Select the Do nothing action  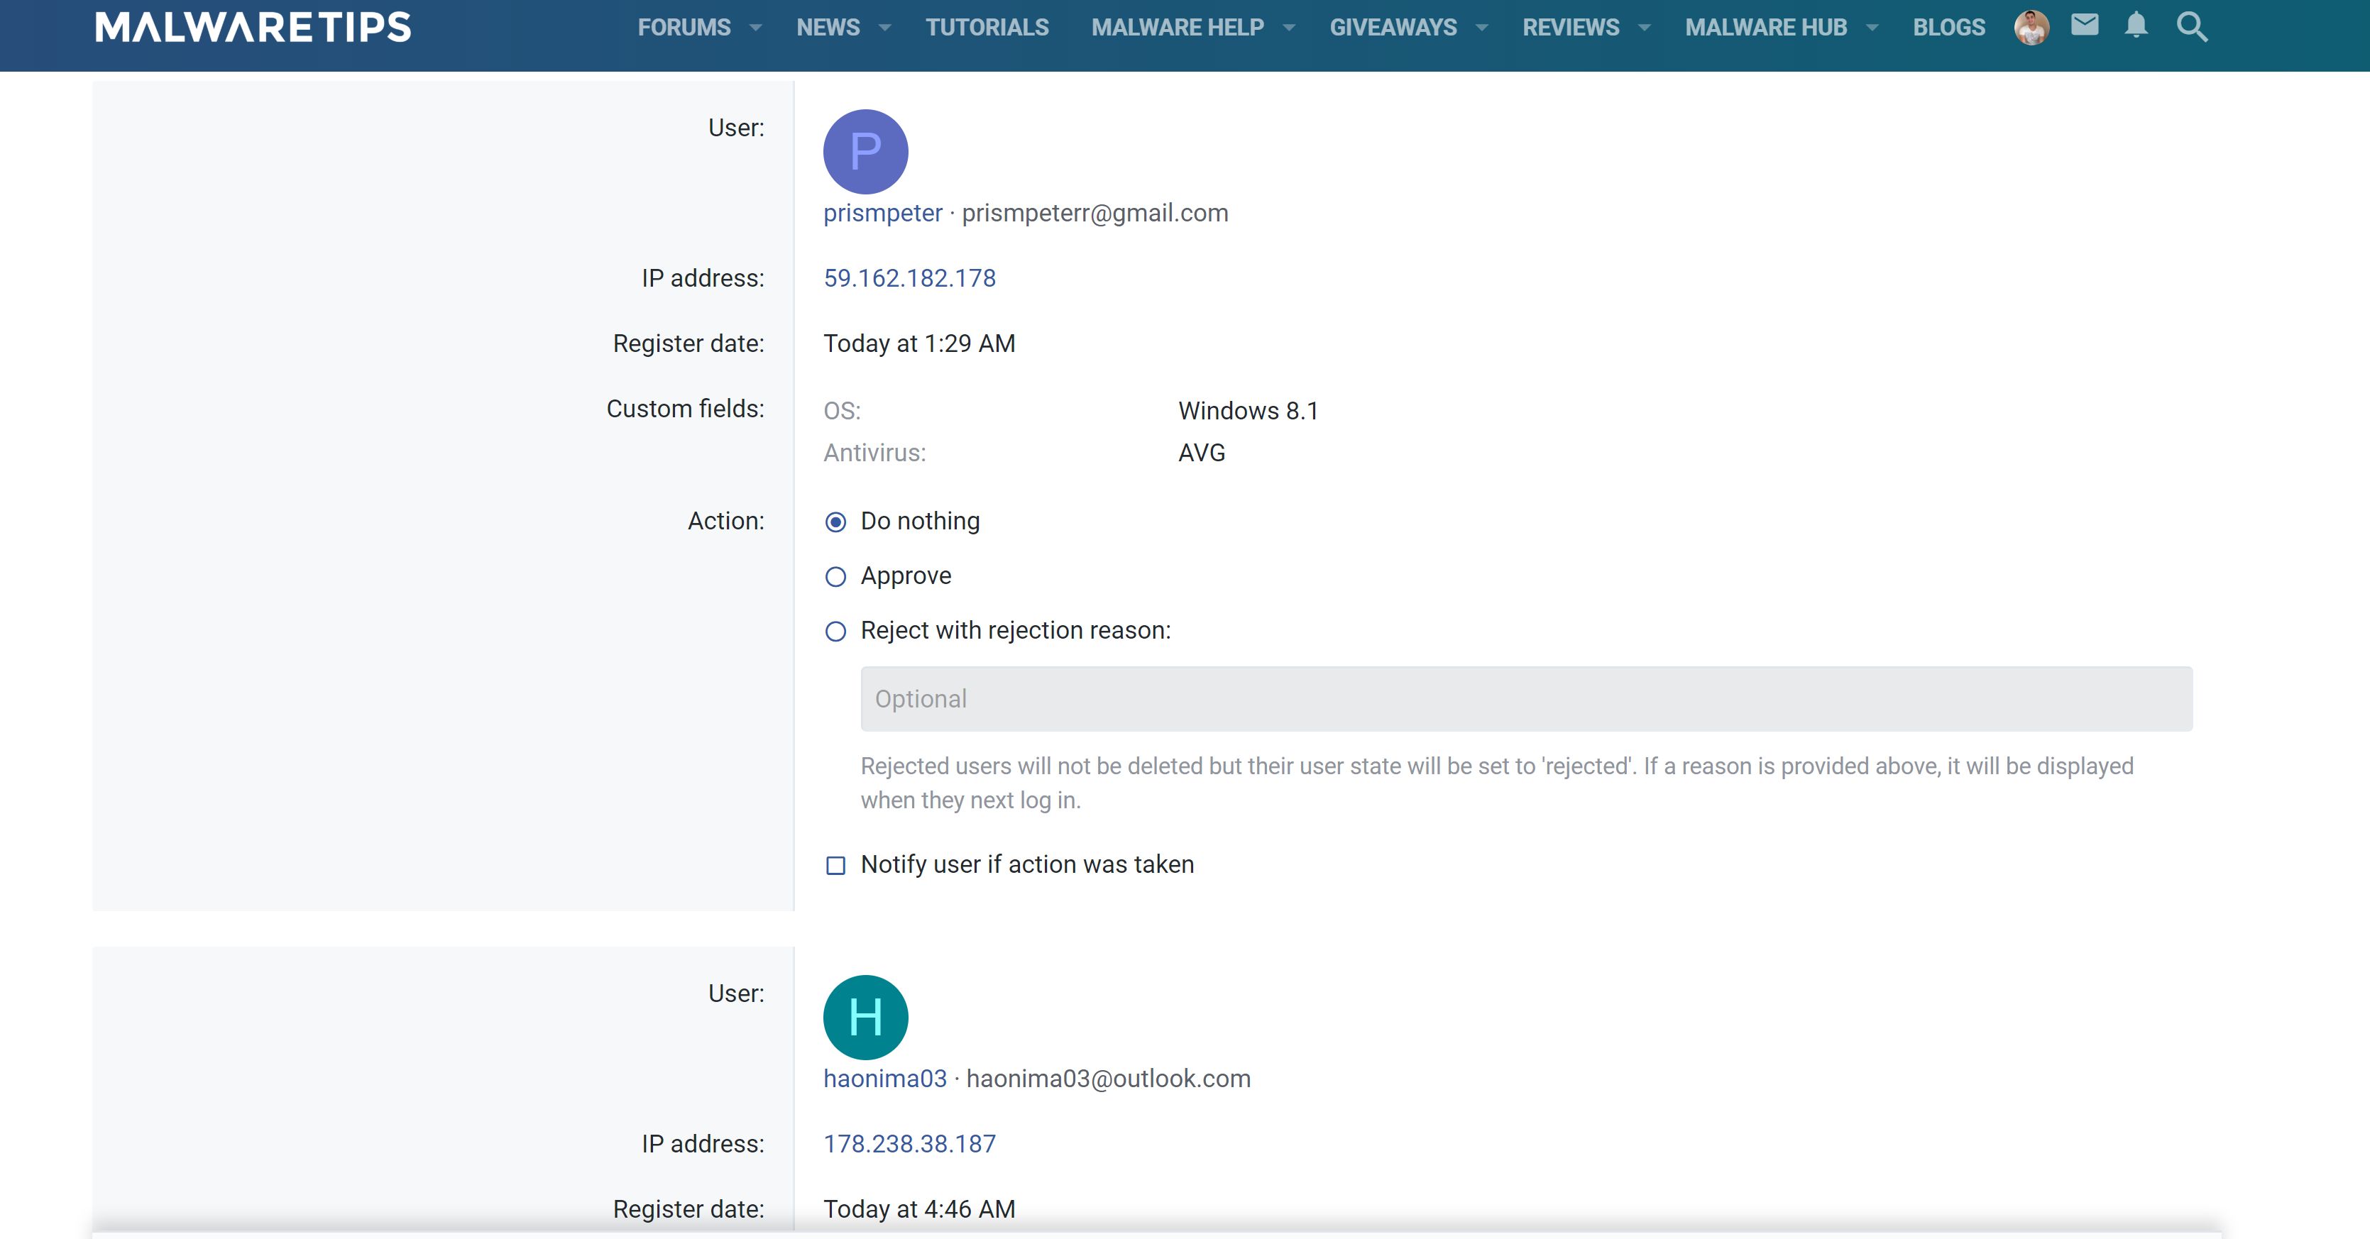835,522
